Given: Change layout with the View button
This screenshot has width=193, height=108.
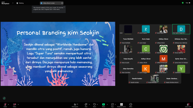Looking at the screenshot, I should click(188, 3).
